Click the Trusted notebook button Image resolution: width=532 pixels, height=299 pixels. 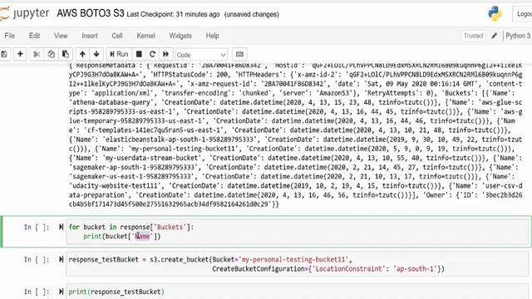(473, 36)
